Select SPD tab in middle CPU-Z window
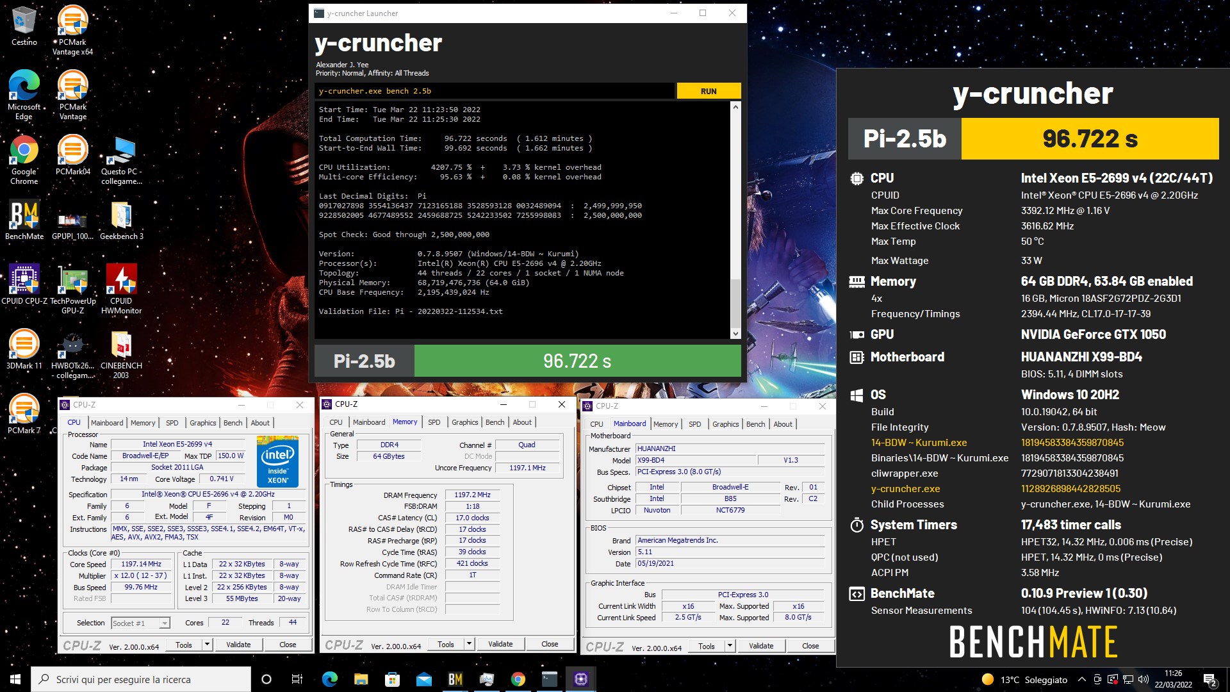Viewport: 1230px width, 692px height. [434, 422]
